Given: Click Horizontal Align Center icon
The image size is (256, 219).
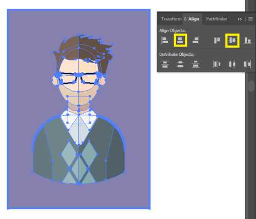Looking at the screenshot, I should pos(180,40).
